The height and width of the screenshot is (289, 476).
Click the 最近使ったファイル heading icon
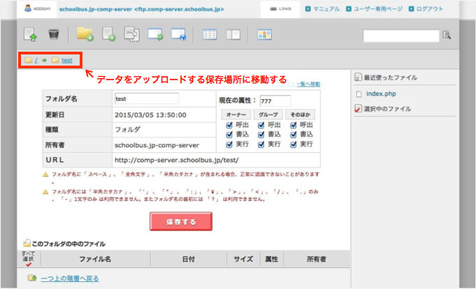358,77
